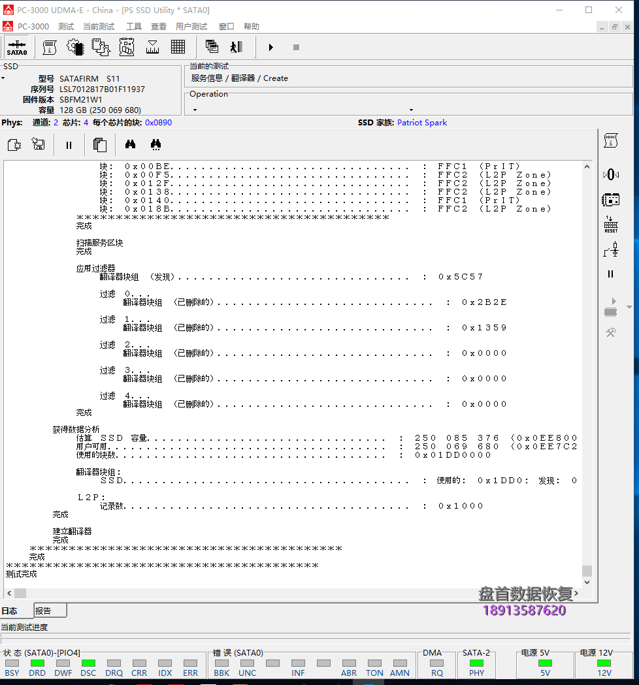639x685 pixels.
Task: Click the PHY SATA-2 indicator
Action: point(476,663)
